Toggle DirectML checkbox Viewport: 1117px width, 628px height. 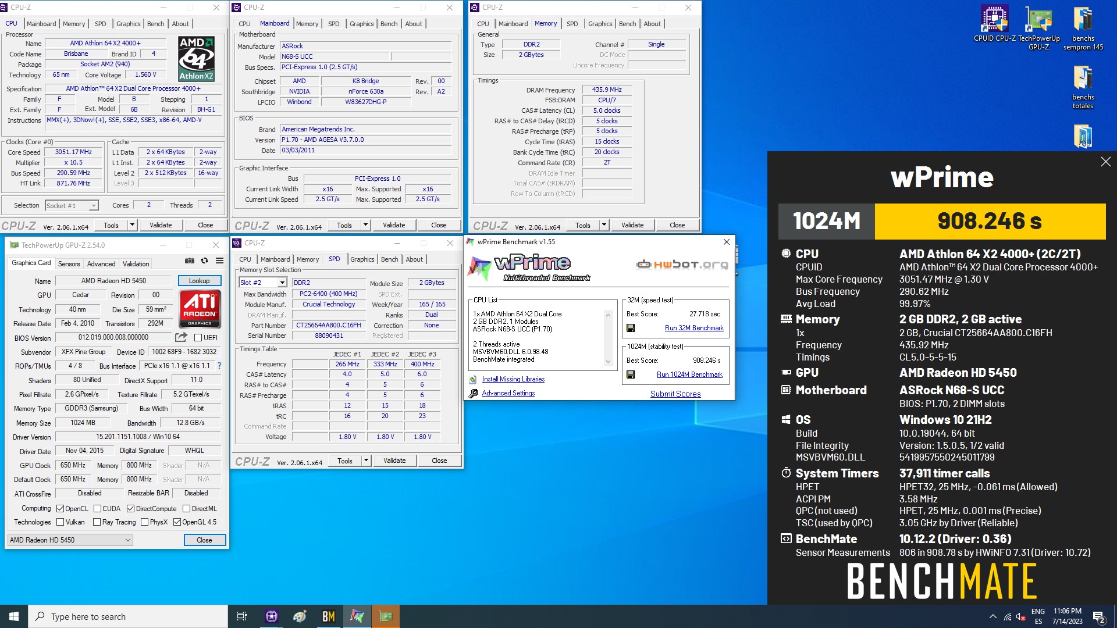pos(186,509)
